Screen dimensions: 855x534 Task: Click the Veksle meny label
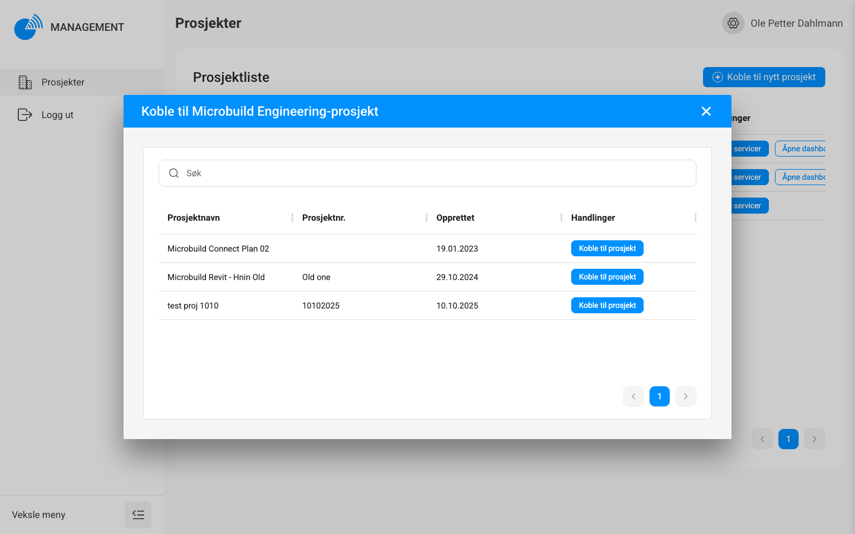(39, 514)
